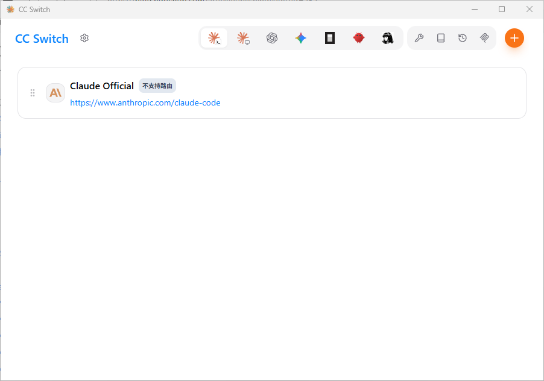Click the drag handle on Claude Official card

pyautogui.click(x=33, y=93)
